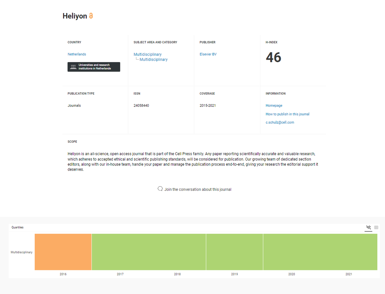Click the INFORMATION heading
The width and height of the screenshot is (385, 294).
click(276, 94)
